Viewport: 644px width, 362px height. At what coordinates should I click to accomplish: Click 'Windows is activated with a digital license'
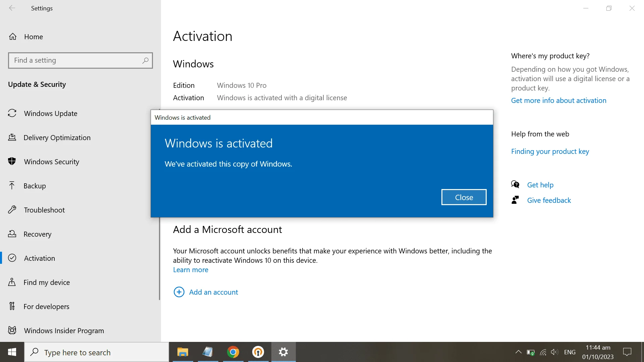point(282,98)
